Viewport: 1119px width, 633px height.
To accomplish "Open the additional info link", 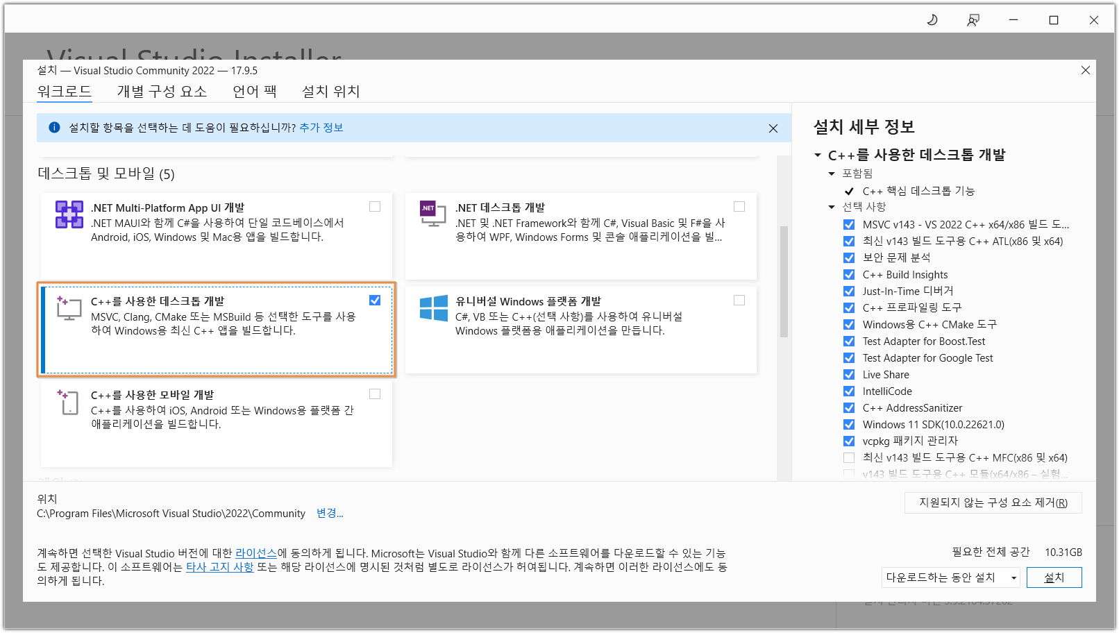I will click(321, 128).
